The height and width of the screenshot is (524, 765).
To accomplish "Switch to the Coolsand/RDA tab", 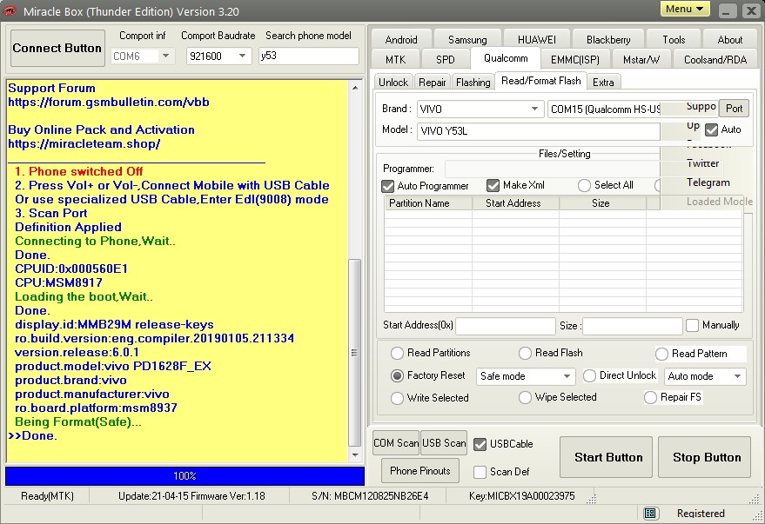I will pyautogui.click(x=715, y=59).
